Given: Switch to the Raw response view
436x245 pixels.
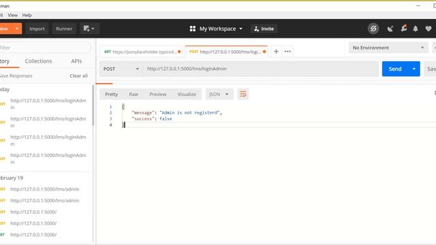Looking at the screenshot, I should (x=134, y=94).
